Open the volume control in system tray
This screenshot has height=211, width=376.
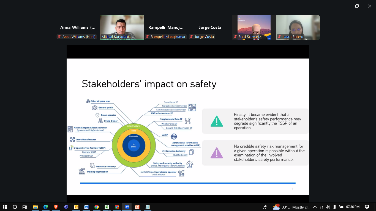[x=328, y=207]
